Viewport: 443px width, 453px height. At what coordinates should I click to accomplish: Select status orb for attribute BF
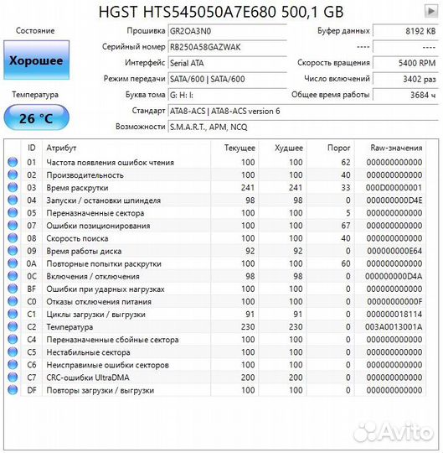pos(13,289)
